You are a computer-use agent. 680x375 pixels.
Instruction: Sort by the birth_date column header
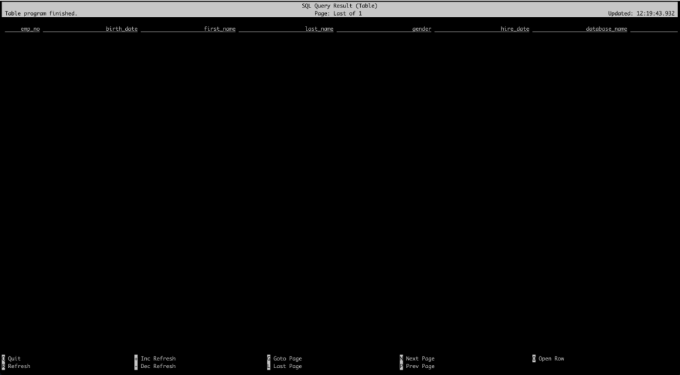click(122, 28)
